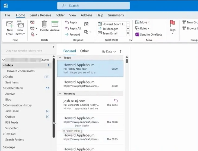
Task: Switch to the Other inbox tab
Action: click(84, 51)
